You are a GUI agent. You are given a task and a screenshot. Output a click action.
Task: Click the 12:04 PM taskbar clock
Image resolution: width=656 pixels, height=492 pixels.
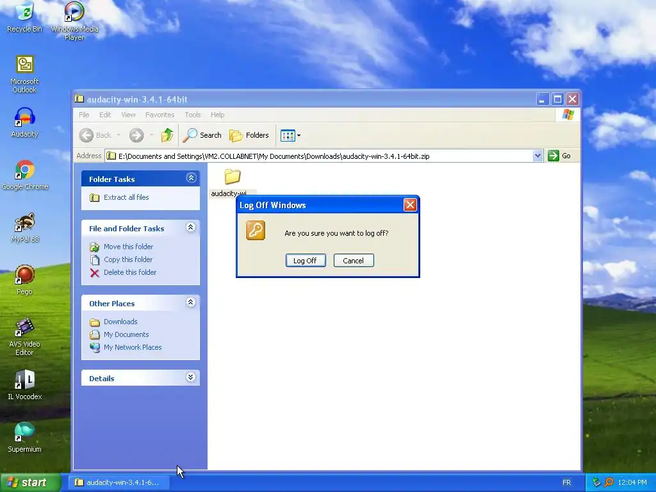coord(632,482)
